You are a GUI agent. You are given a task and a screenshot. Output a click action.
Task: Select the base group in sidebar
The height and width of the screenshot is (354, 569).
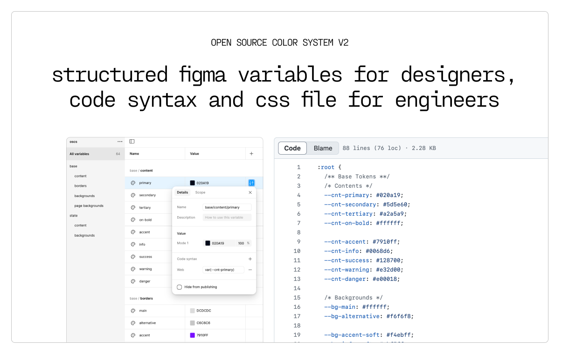[x=74, y=166]
